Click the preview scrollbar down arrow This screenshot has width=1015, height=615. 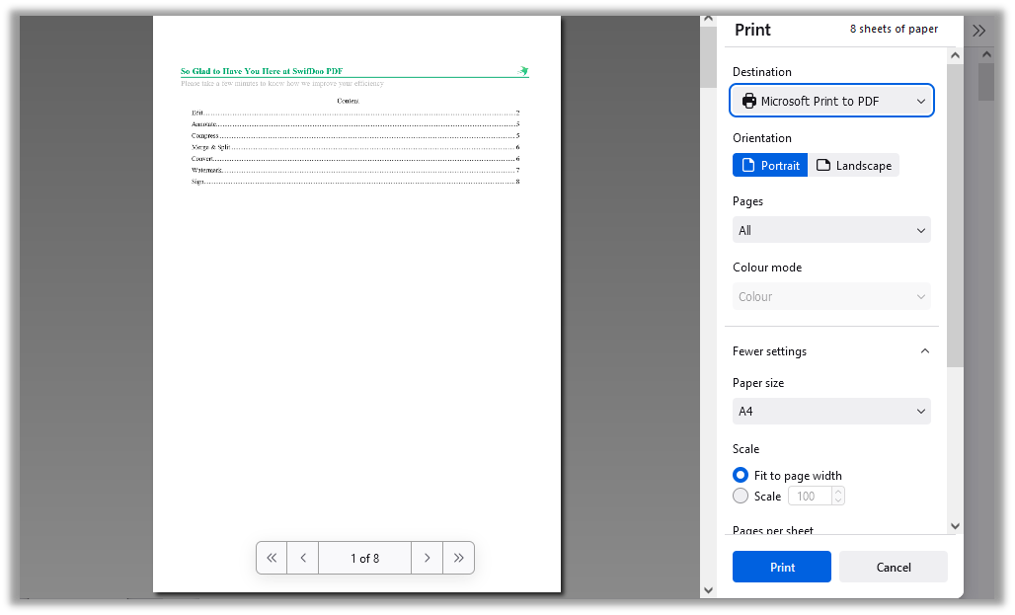[708, 589]
